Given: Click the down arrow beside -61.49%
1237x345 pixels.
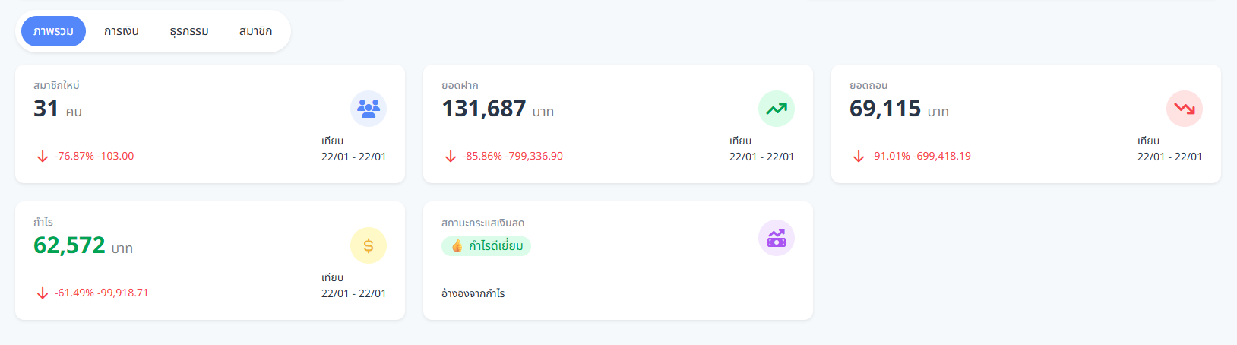Looking at the screenshot, I should (x=43, y=293).
